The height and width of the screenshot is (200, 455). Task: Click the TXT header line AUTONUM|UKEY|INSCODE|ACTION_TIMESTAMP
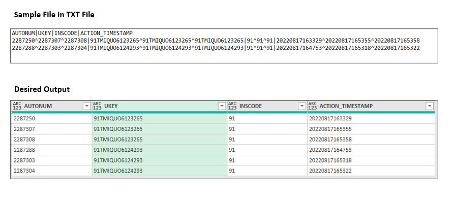(x=72, y=33)
